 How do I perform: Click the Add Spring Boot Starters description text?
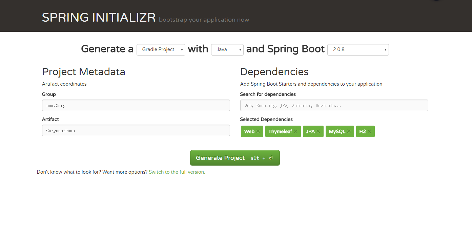311,84
